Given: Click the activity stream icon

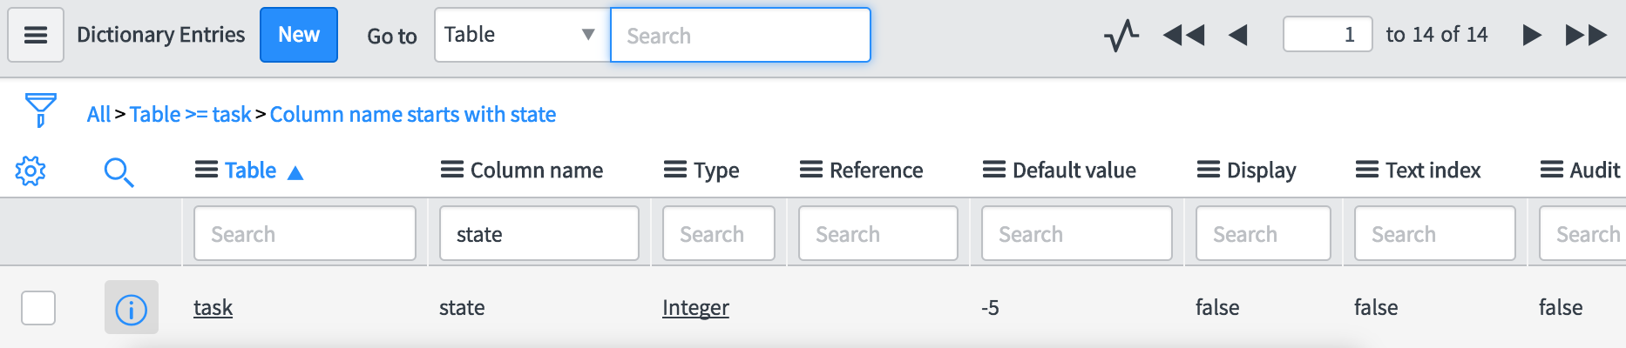Looking at the screenshot, I should 1121,36.
